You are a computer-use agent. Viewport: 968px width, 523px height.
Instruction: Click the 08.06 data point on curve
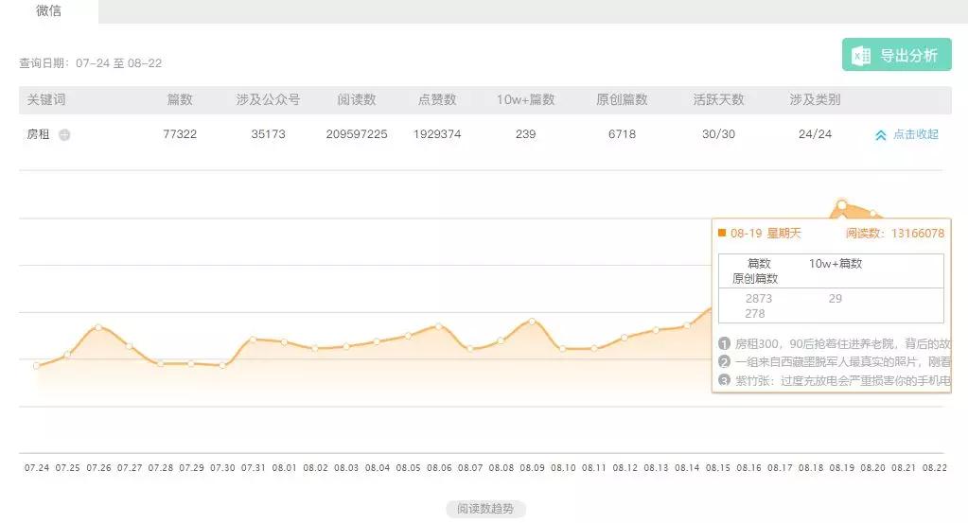point(439,325)
